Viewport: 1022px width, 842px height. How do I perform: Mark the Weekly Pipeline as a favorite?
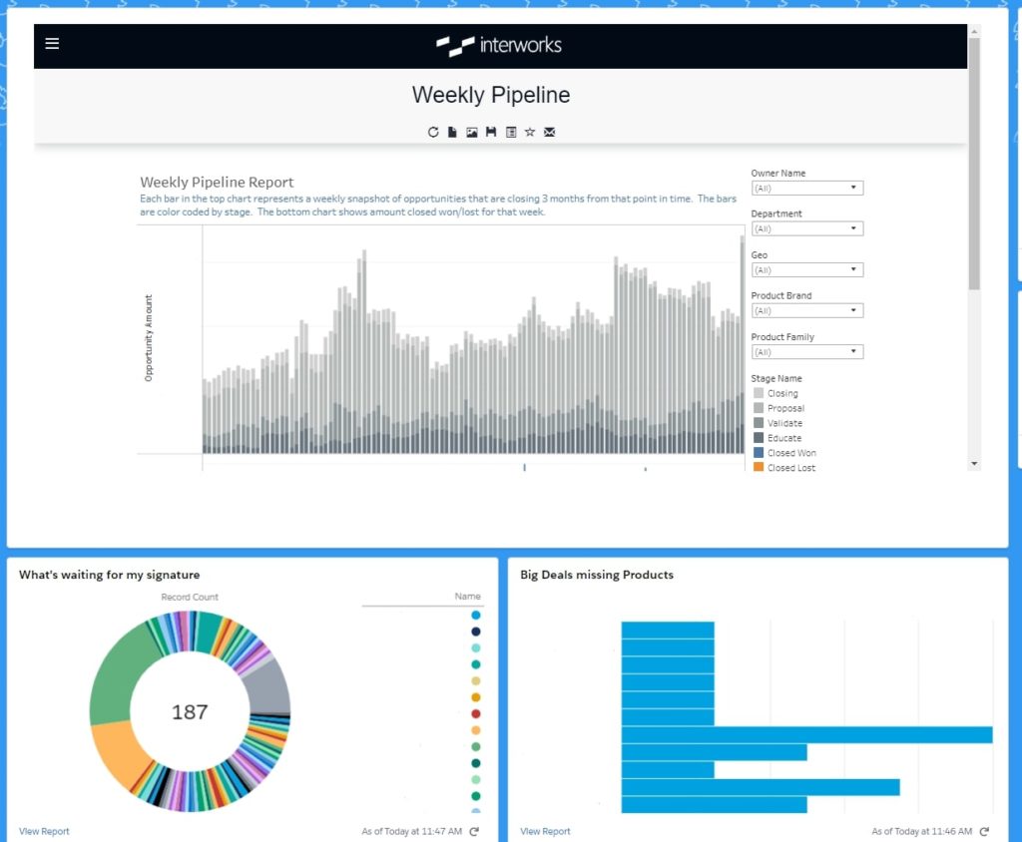pos(530,131)
